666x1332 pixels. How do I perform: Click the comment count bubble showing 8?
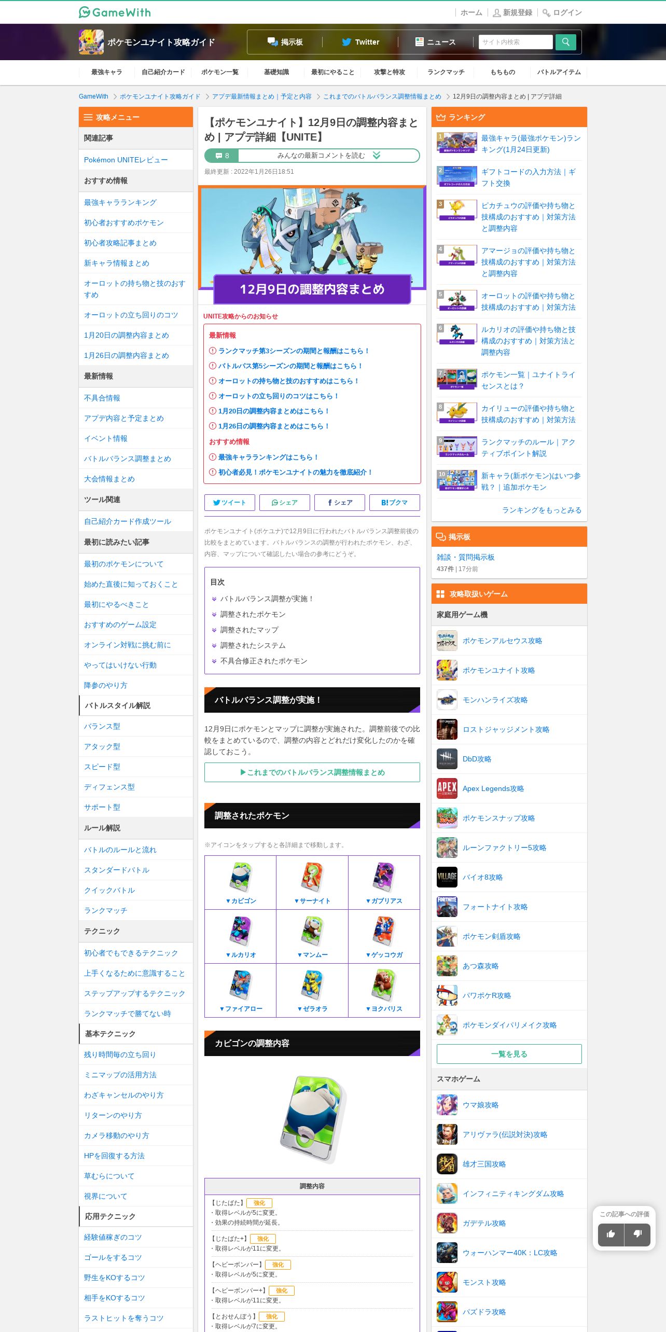[x=222, y=156]
